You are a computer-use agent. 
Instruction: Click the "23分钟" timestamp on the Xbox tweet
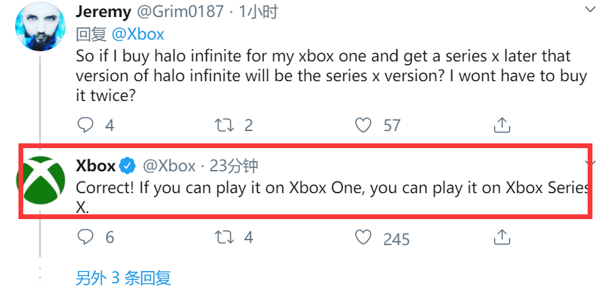pos(235,165)
